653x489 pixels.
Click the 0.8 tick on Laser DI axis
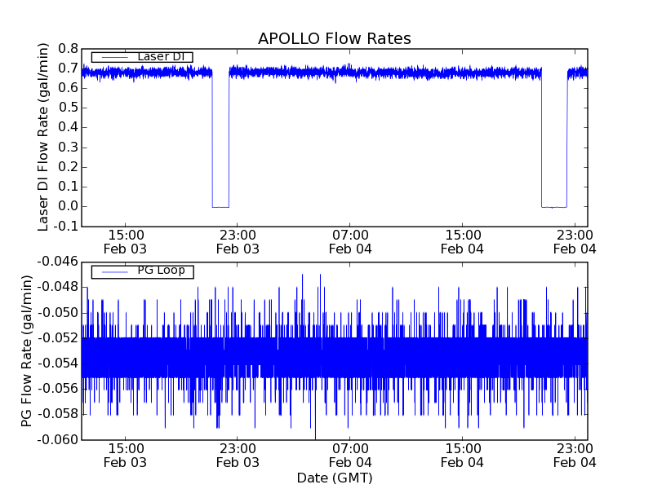coord(69,49)
